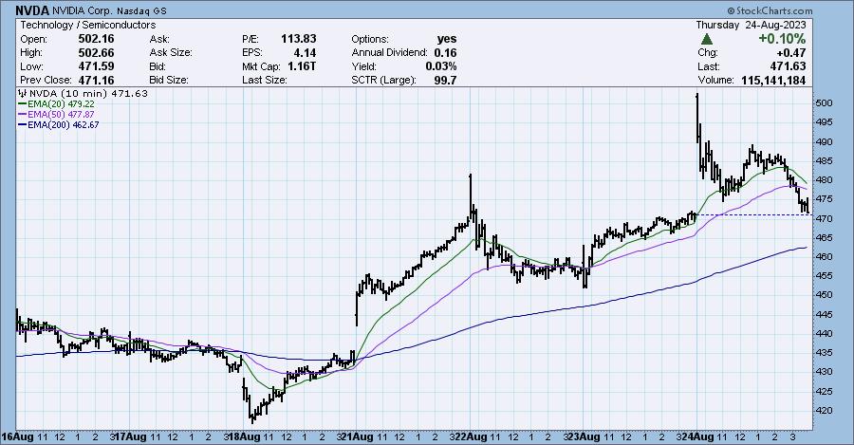Click the 470 price axis label
854x445 pixels.
click(x=824, y=218)
